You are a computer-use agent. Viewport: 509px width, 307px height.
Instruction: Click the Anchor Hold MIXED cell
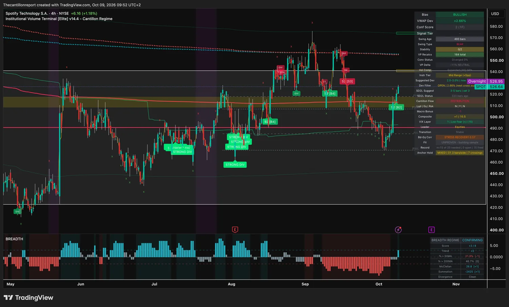pyautogui.click(x=460, y=153)
